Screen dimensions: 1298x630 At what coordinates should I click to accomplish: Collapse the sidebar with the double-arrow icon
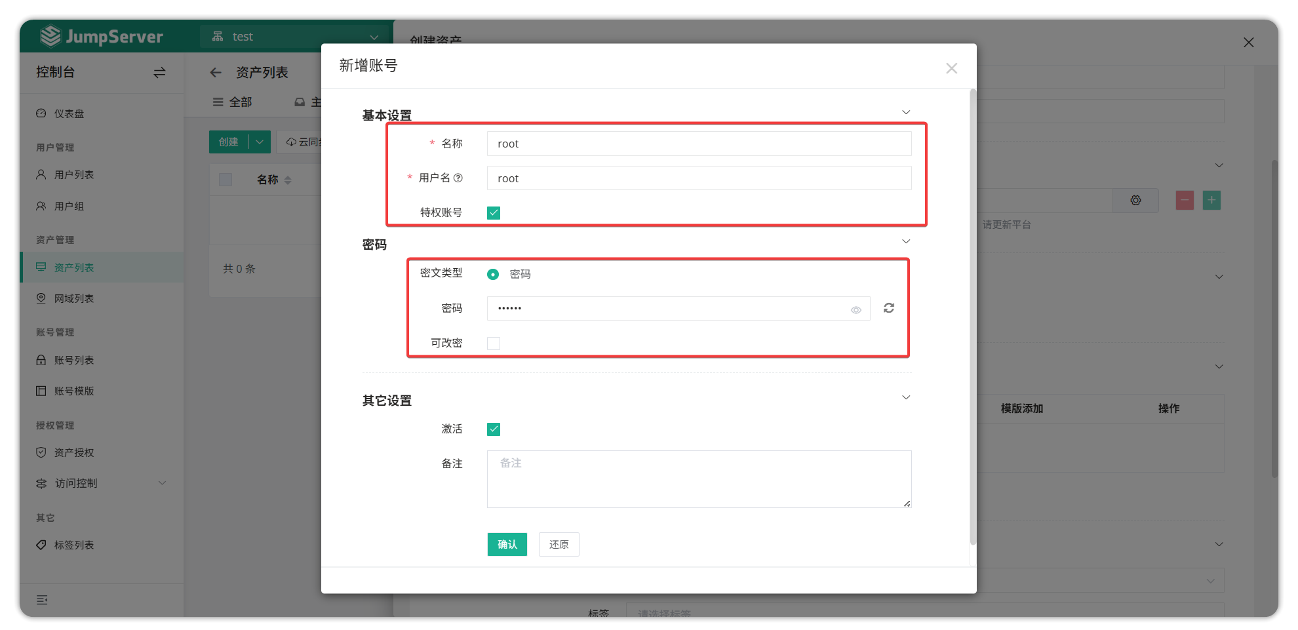[159, 73]
